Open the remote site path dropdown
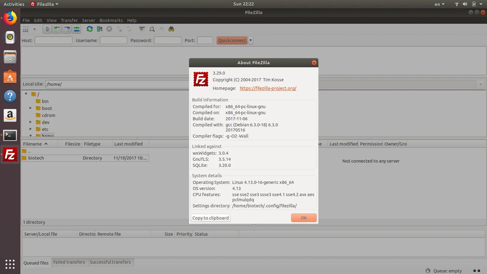The width and height of the screenshot is (487, 274). point(481,84)
